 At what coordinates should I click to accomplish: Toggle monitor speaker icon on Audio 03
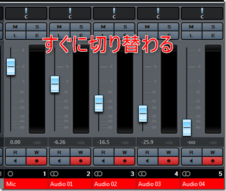coord(148,161)
